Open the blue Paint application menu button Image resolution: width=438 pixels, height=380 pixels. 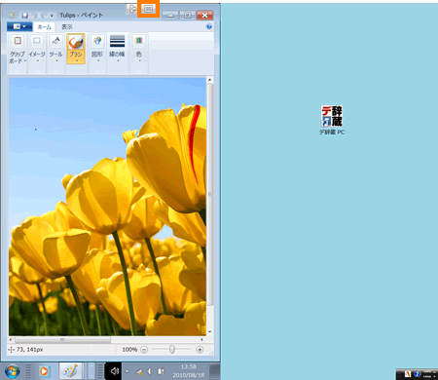click(x=19, y=26)
